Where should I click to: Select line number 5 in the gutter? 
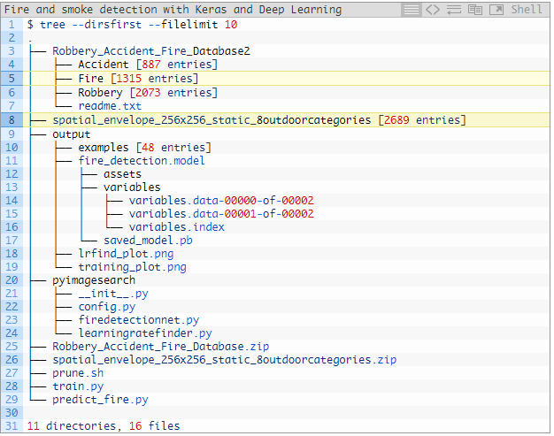pyautogui.click(x=12, y=78)
